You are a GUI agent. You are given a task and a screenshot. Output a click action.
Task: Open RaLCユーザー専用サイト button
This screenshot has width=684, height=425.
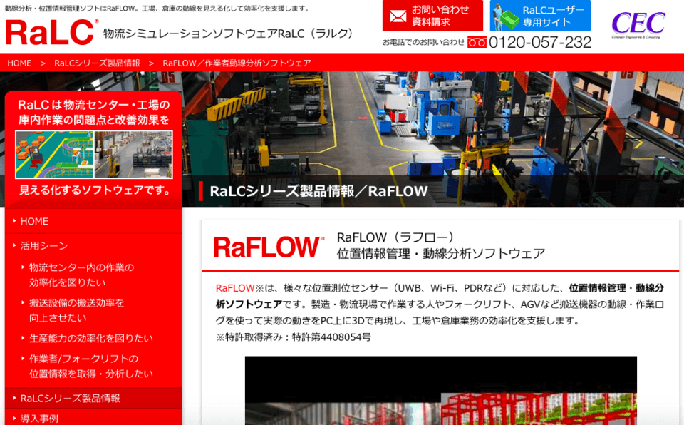coord(540,16)
